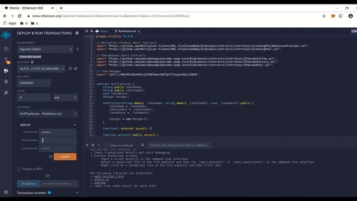This screenshot has height=201, width=357.
Task: Open the File explorers sidebar icon
Action: tap(6, 49)
